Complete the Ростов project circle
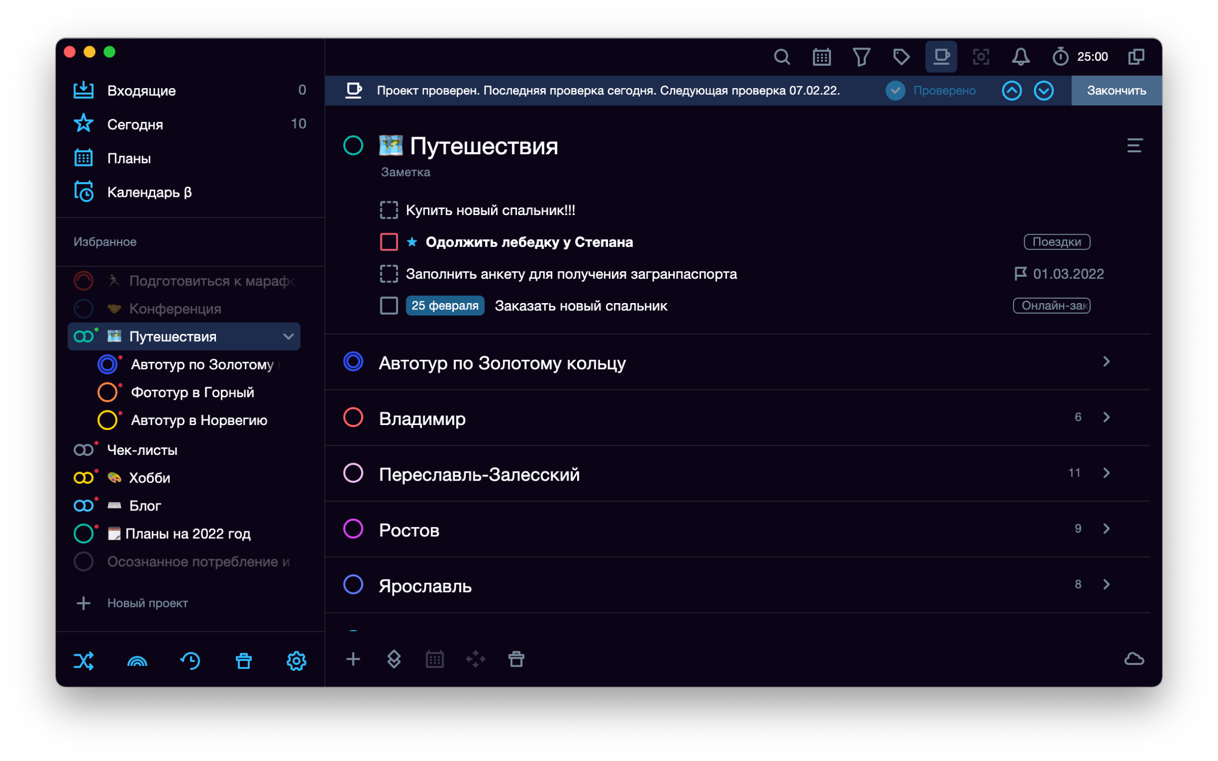Viewport: 1218px width, 761px height. (x=353, y=529)
